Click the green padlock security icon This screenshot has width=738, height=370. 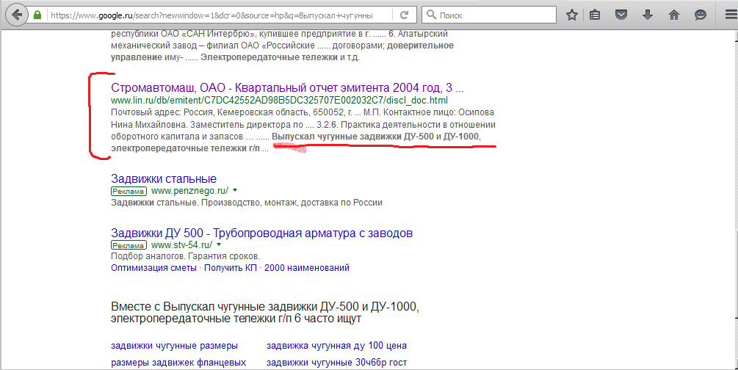click(x=37, y=15)
